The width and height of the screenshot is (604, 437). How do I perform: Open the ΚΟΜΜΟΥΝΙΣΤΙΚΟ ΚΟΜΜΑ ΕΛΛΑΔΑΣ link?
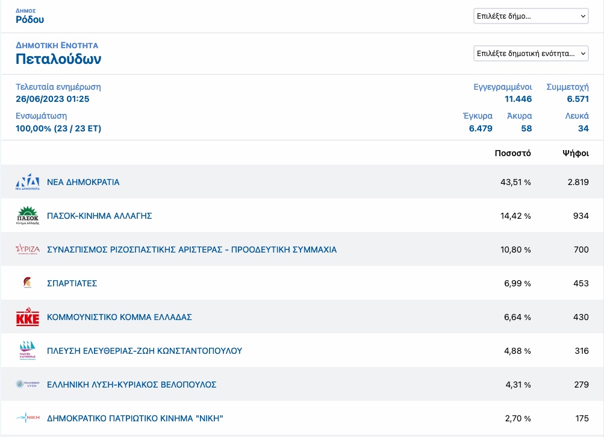(x=119, y=317)
